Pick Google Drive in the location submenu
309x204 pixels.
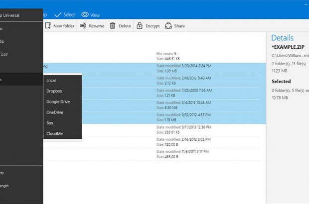coord(58,102)
